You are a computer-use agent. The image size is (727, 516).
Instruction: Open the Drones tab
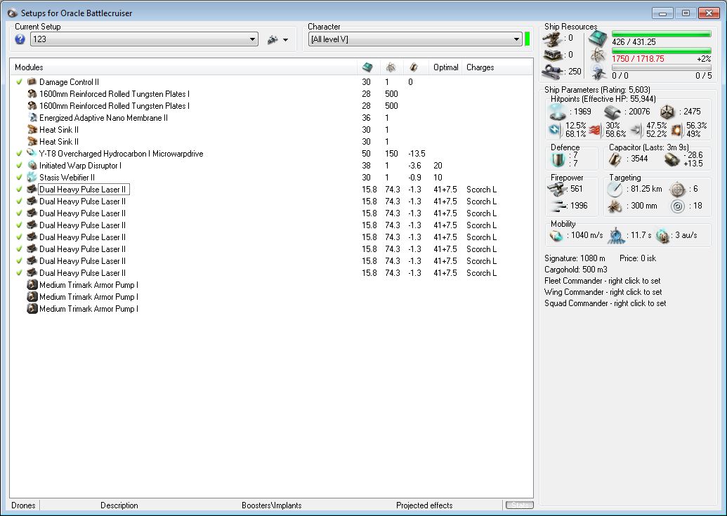click(x=23, y=505)
